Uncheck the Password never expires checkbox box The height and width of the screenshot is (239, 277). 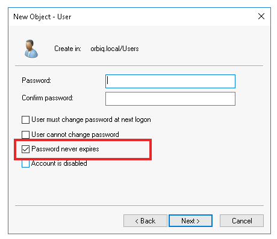(25, 149)
